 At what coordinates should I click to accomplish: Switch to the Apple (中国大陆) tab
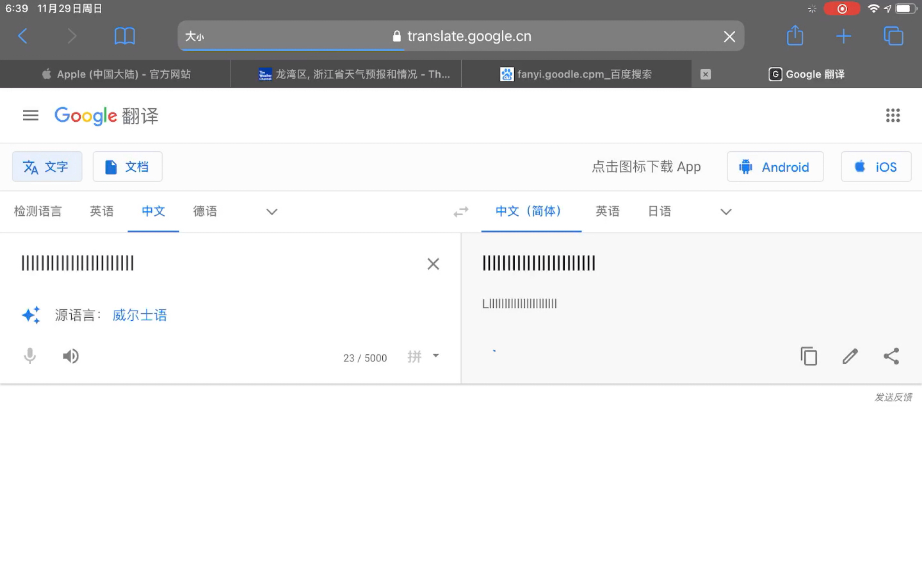116,74
